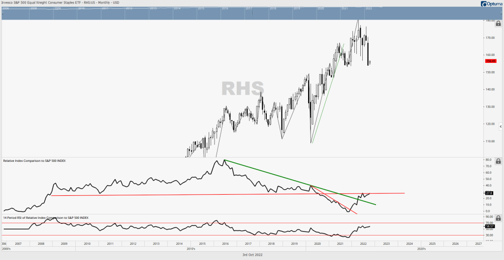Click the Optuma logo
The image size is (504, 260).
point(492,3)
